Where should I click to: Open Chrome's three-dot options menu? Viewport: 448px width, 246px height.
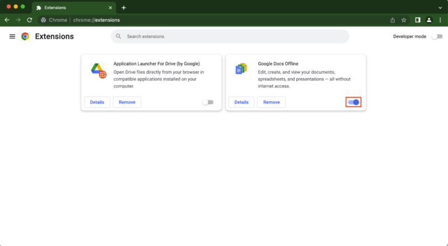[440, 20]
